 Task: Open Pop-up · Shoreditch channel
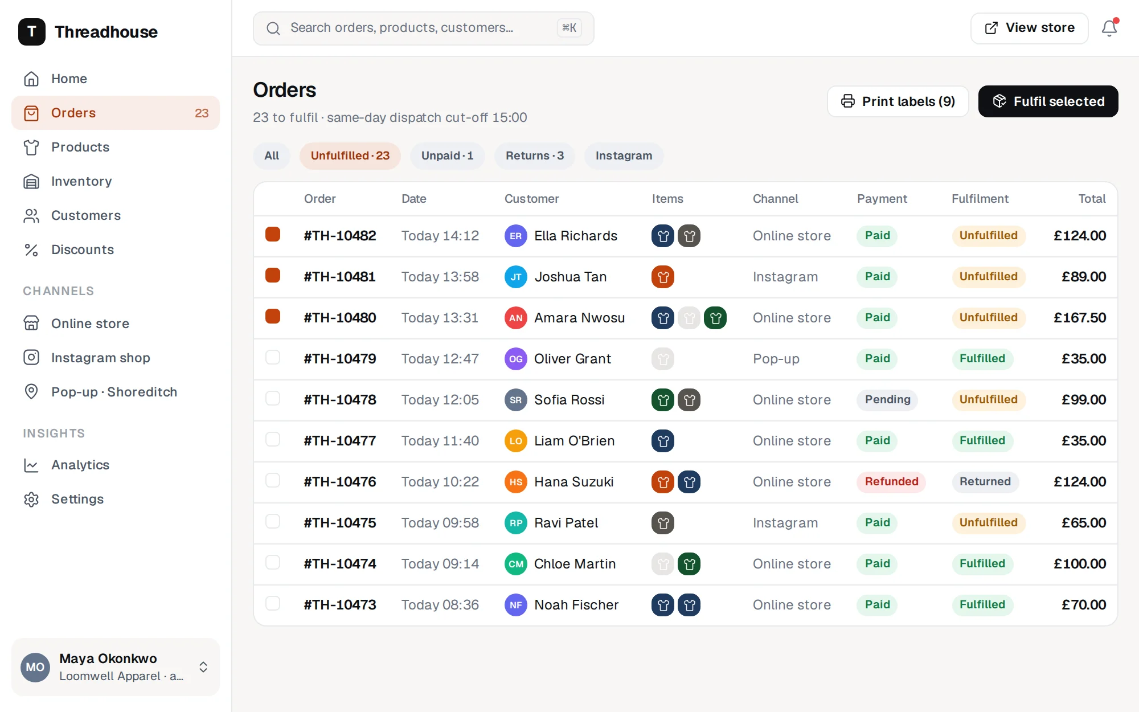click(x=116, y=392)
